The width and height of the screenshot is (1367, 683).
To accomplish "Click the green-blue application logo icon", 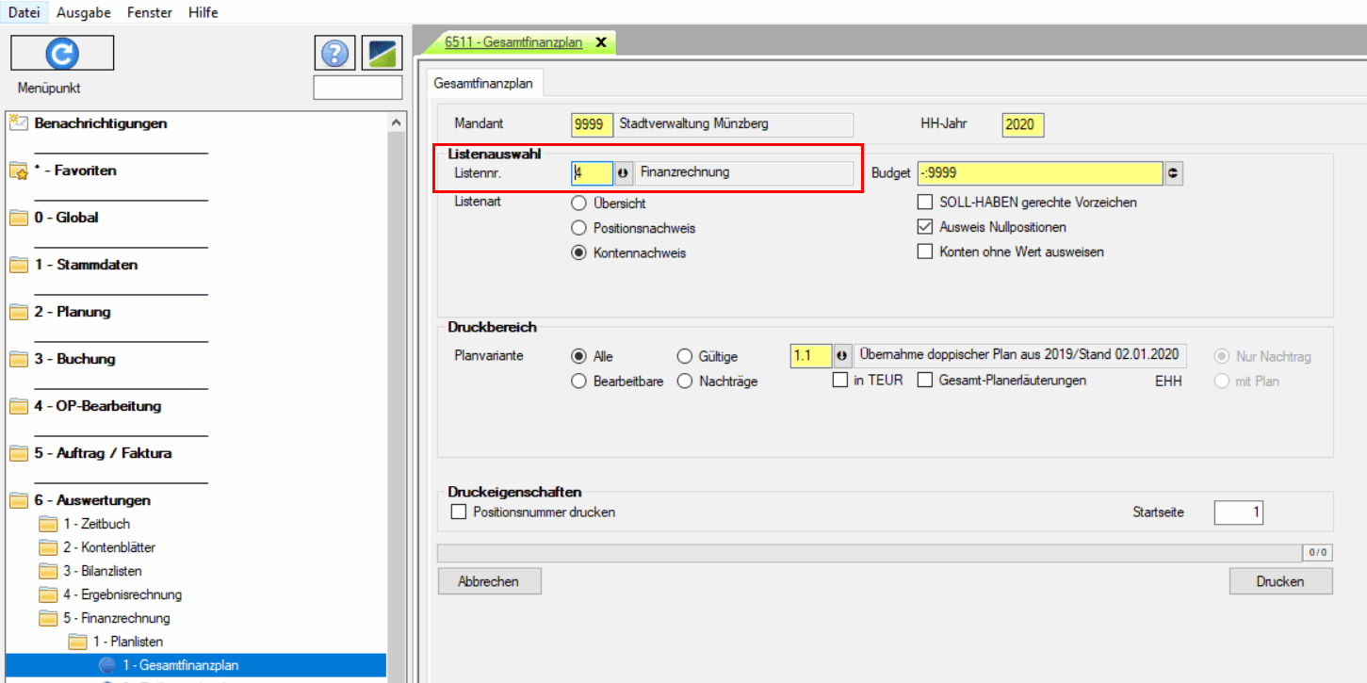I will click(382, 54).
